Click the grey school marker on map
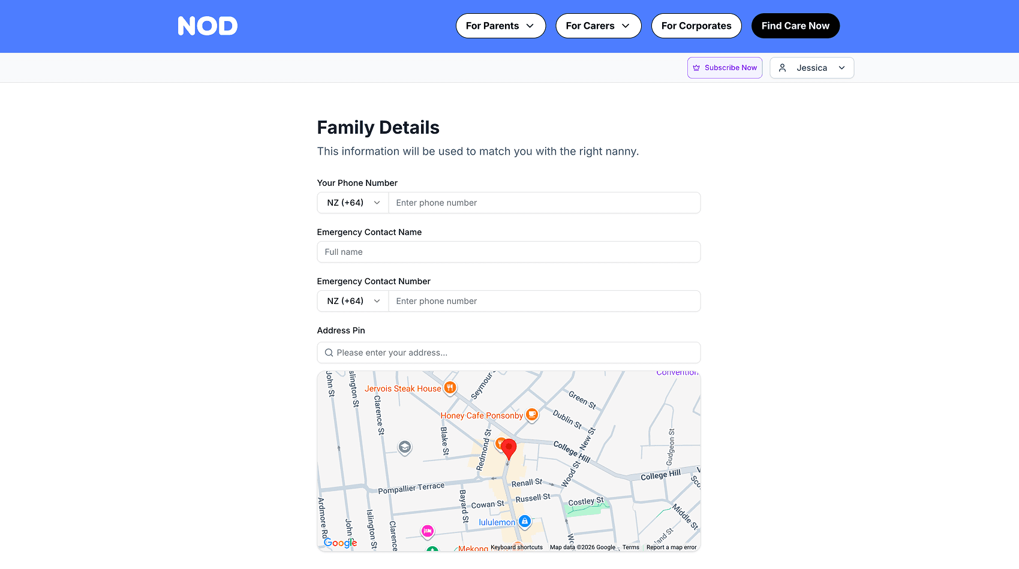Viewport: 1019px width, 569px height. click(405, 447)
